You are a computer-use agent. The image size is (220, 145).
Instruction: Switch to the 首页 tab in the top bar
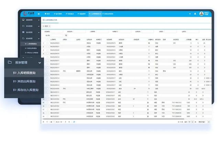point(47,14)
